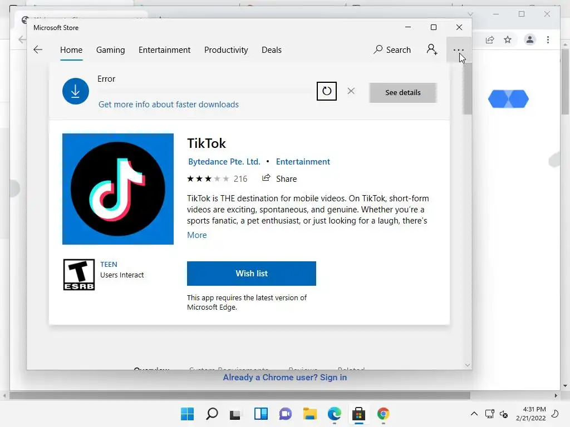
Task: Share the TikTok app
Action: [x=279, y=178]
